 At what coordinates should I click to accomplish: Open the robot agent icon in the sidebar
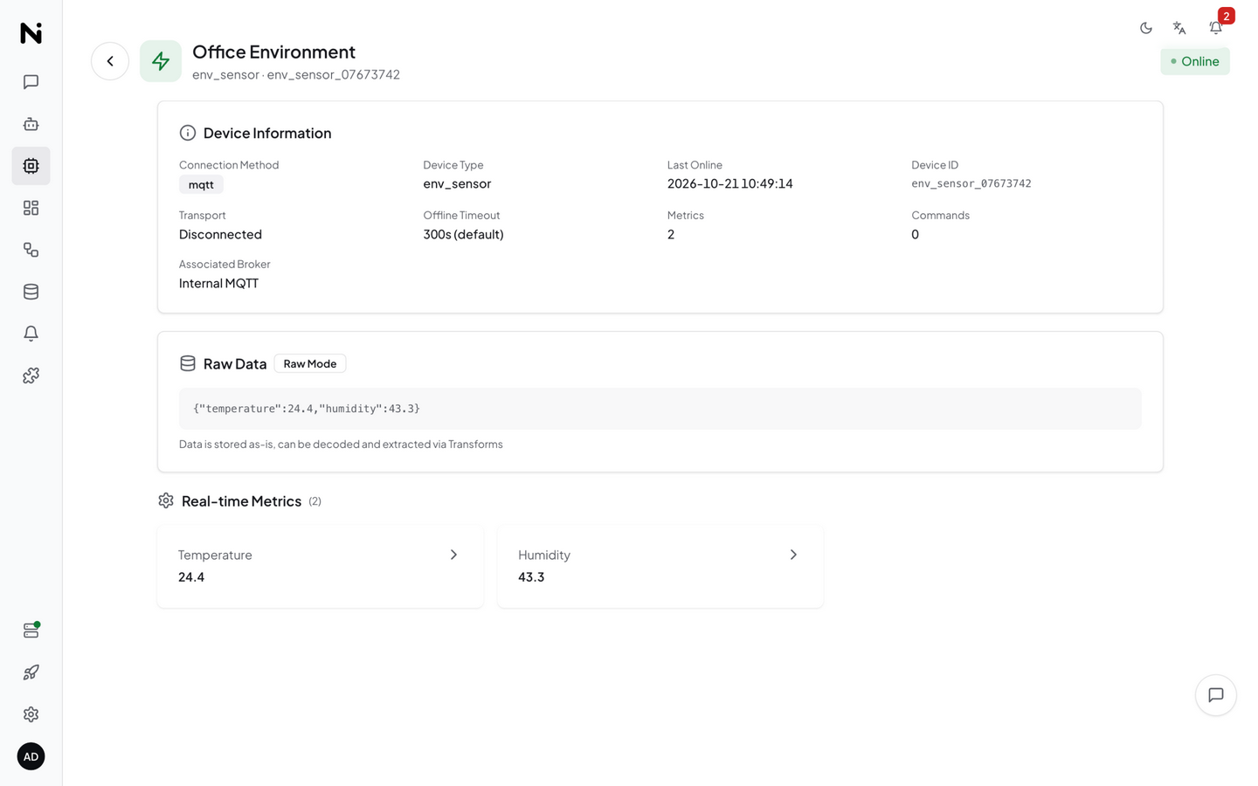pyautogui.click(x=31, y=124)
